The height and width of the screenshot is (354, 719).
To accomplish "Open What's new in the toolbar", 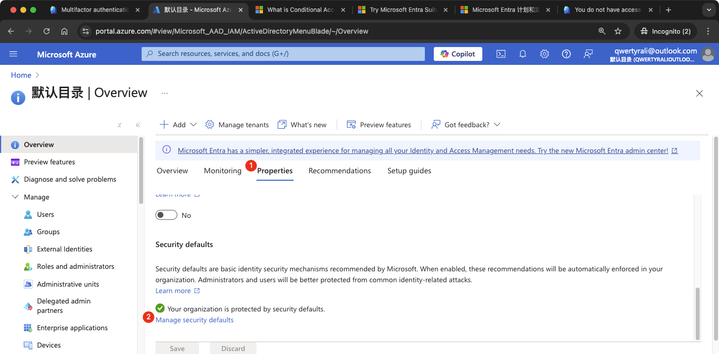I will pyautogui.click(x=302, y=125).
